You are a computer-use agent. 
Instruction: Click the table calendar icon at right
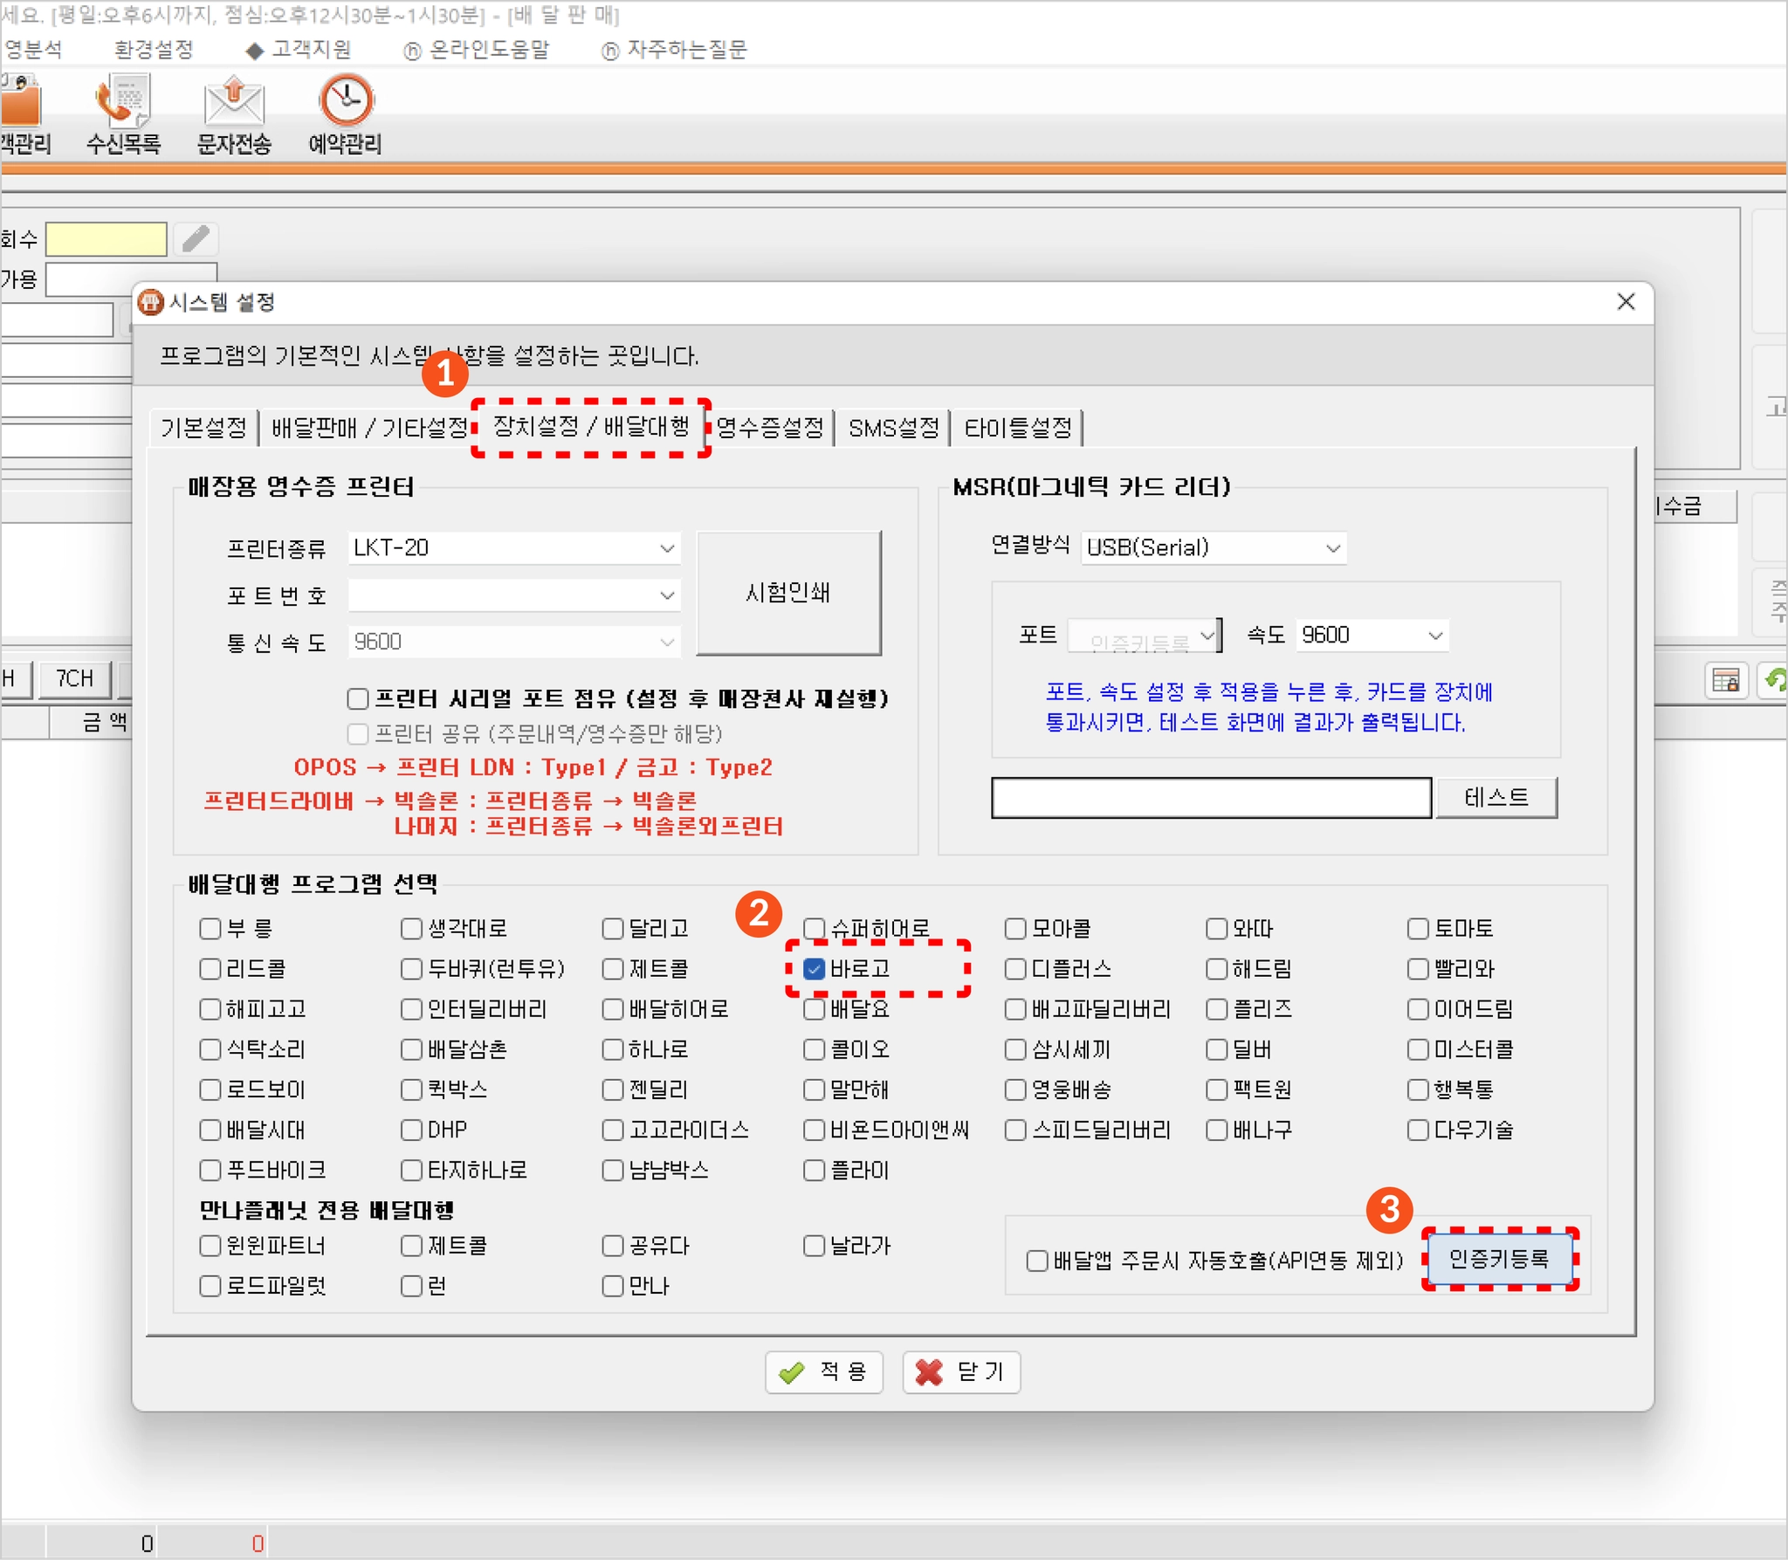point(1724,680)
